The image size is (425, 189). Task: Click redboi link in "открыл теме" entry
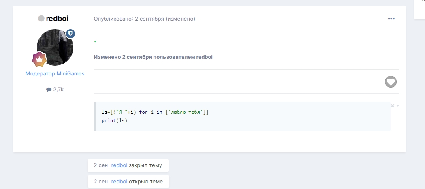coord(119,181)
